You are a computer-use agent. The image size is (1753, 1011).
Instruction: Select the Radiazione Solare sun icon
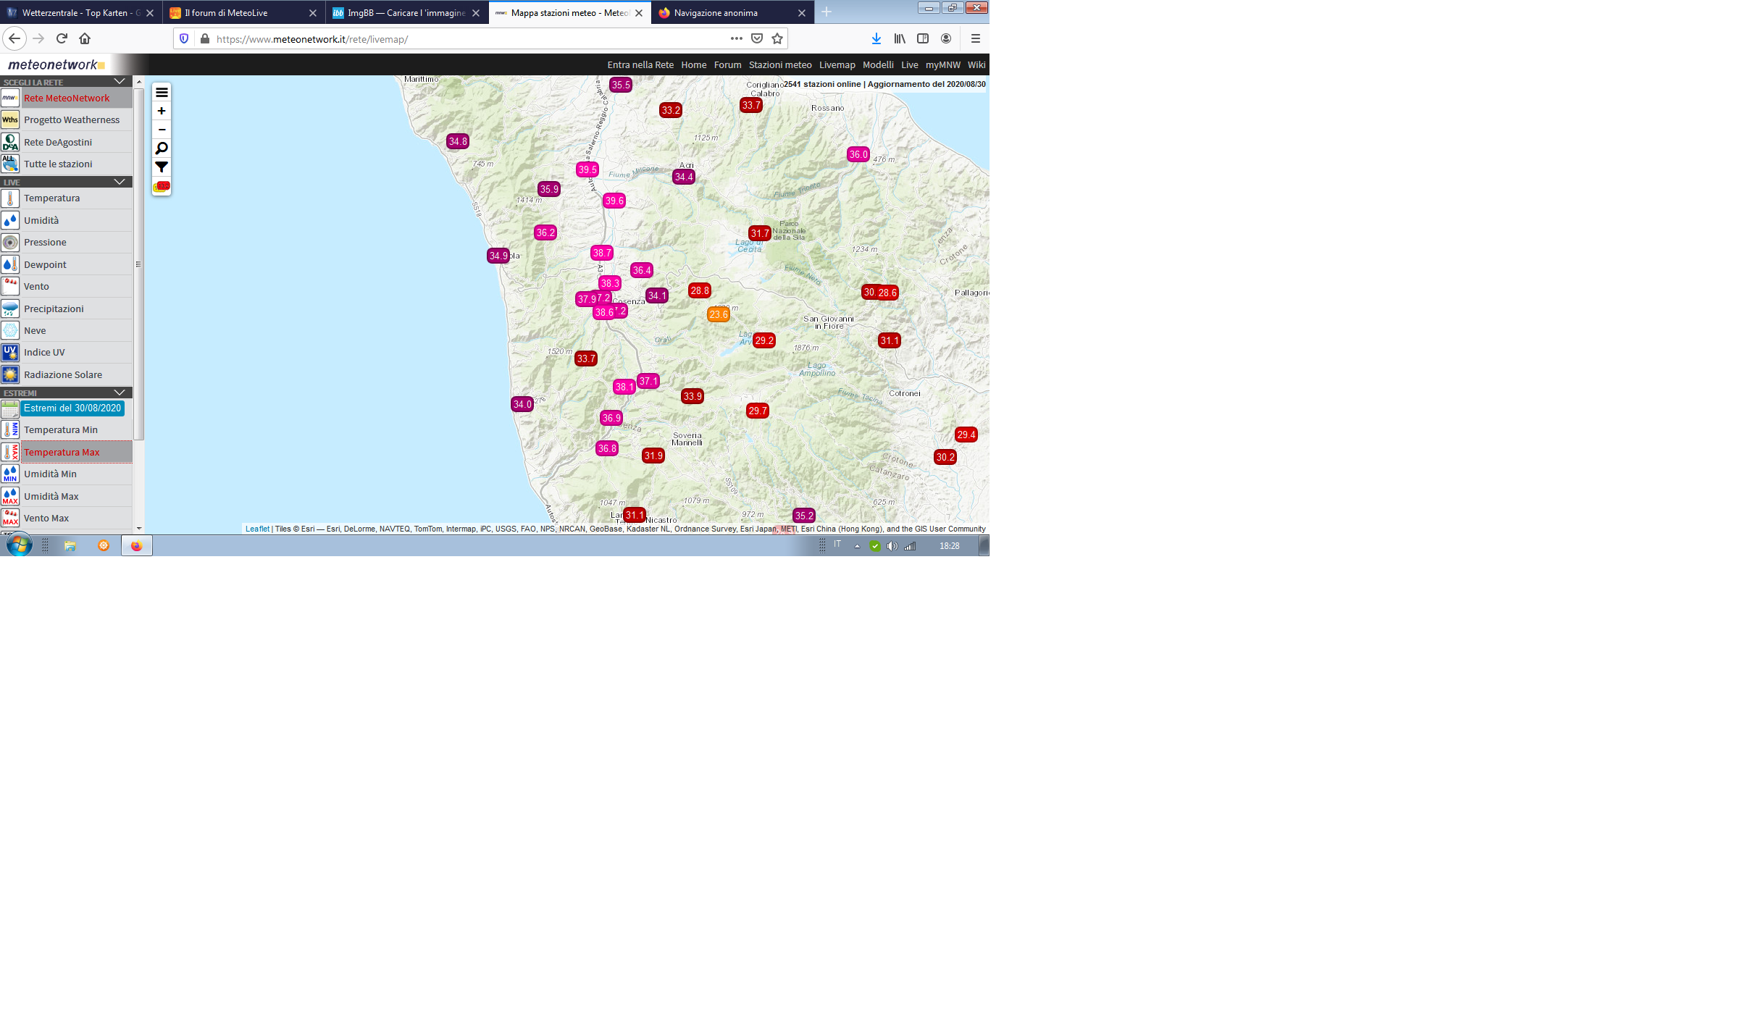pos(10,374)
